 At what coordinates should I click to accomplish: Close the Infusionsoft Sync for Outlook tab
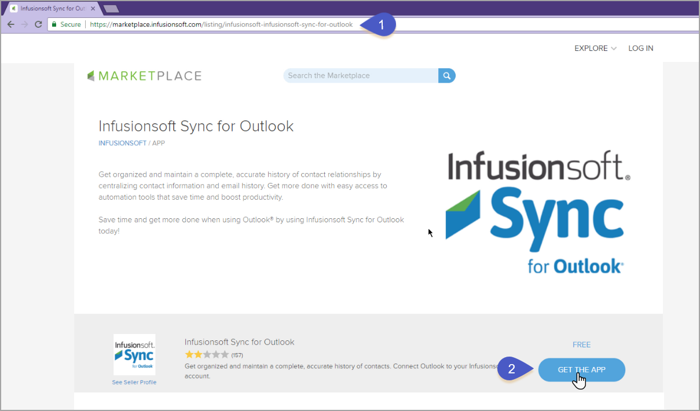[x=93, y=9]
